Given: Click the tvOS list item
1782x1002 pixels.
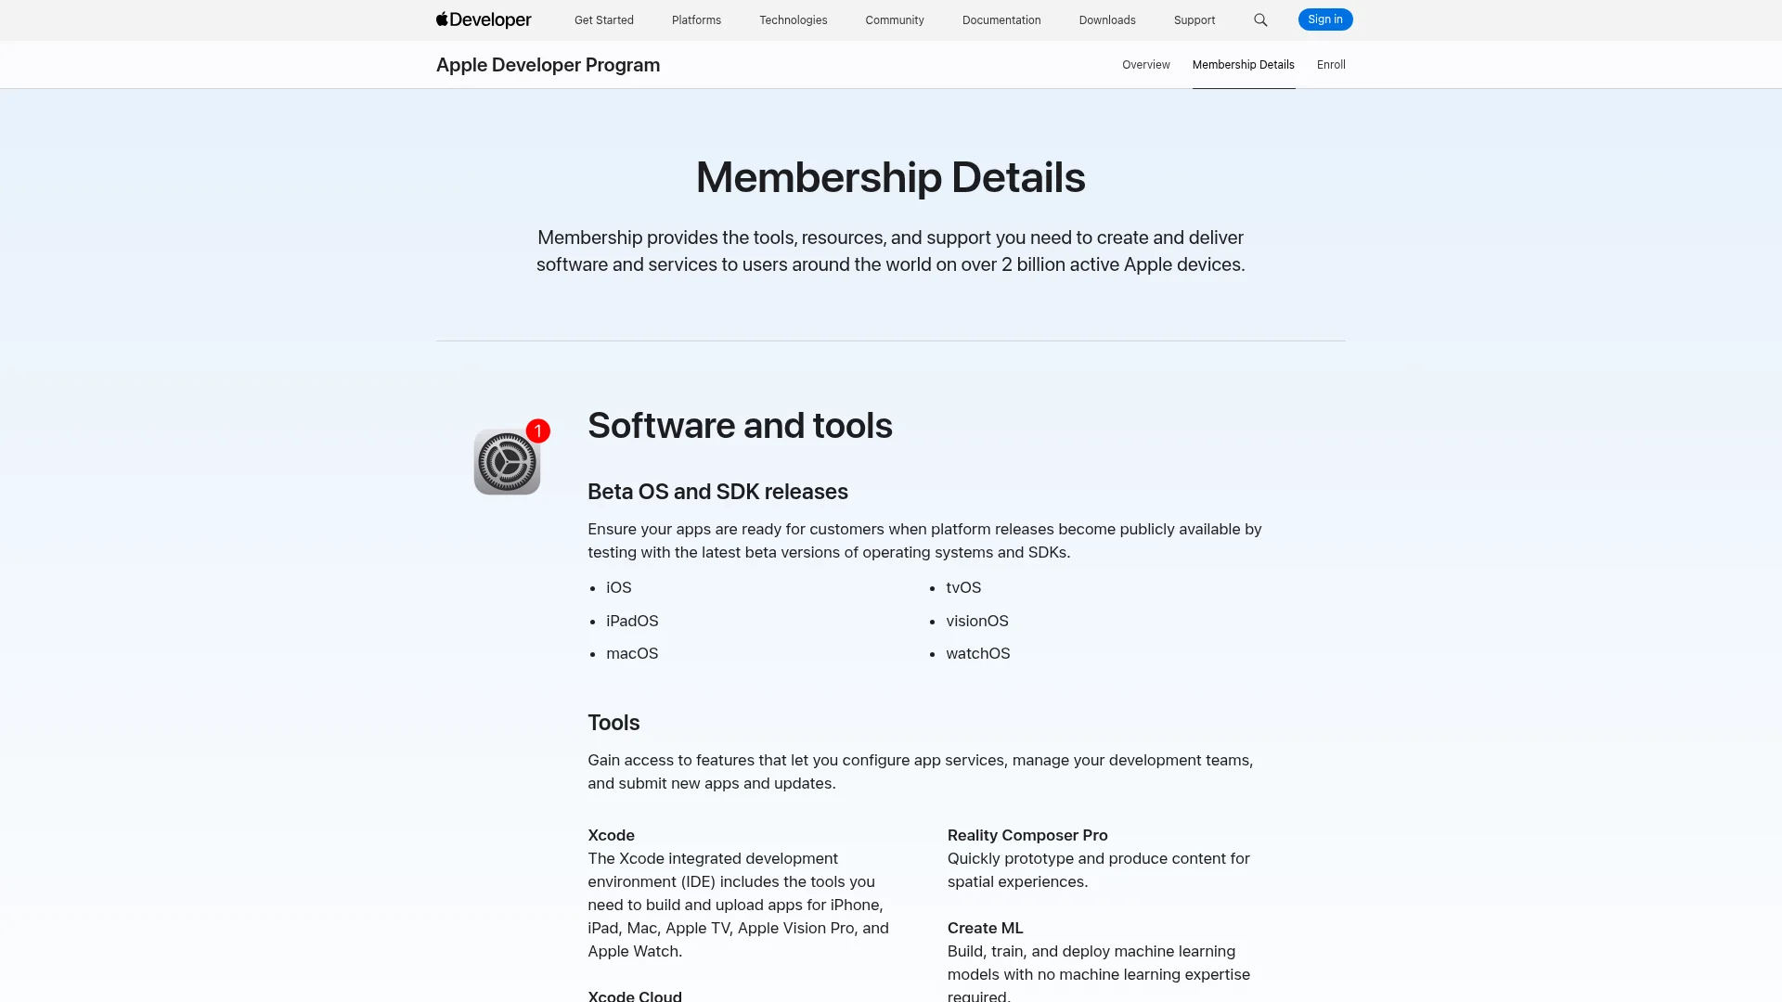Looking at the screenshot, I should point(963,587).
